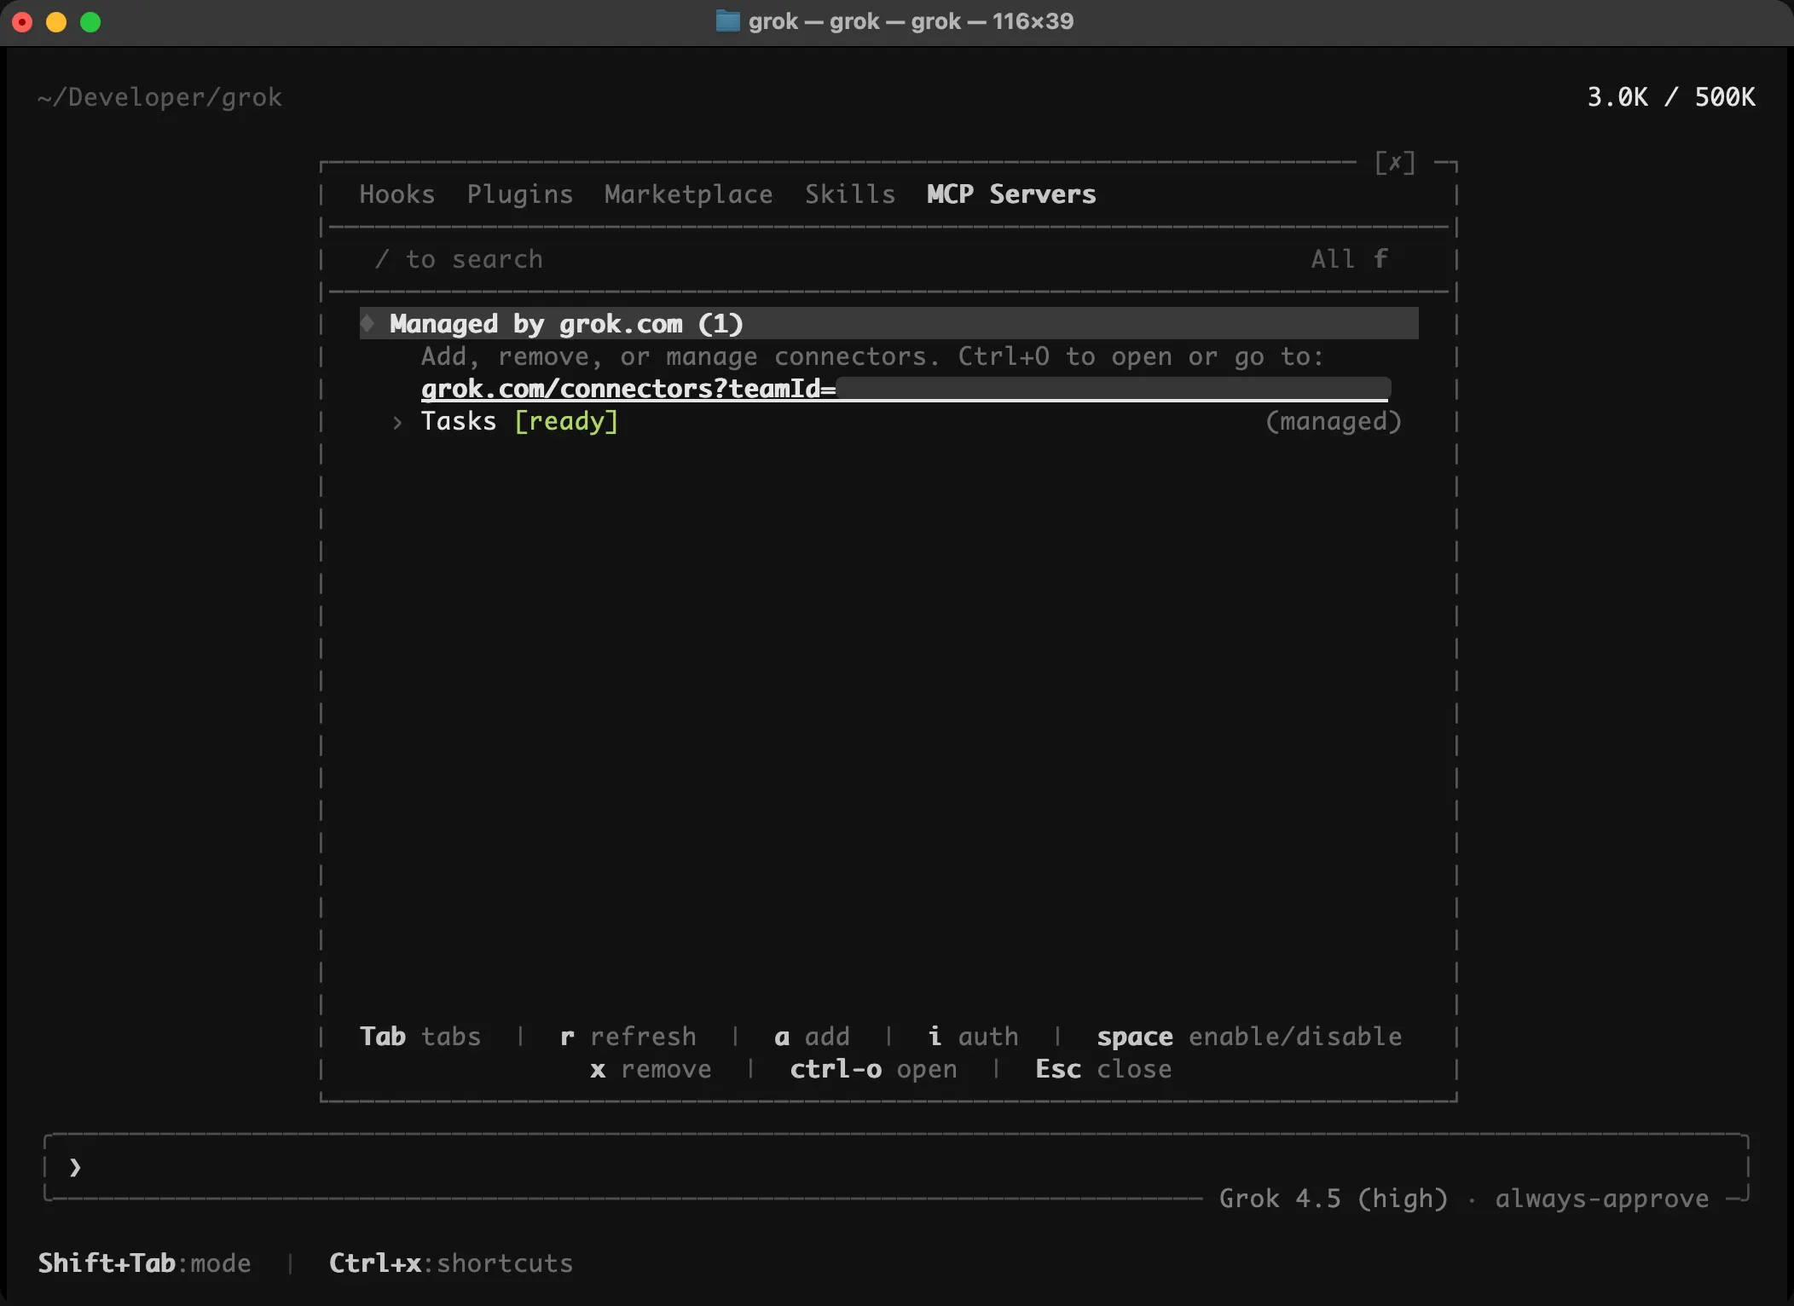Go to the Skills tab
Image resolution: width=1794 pixels, height=1306 pixels.
[x=850, y=194]
